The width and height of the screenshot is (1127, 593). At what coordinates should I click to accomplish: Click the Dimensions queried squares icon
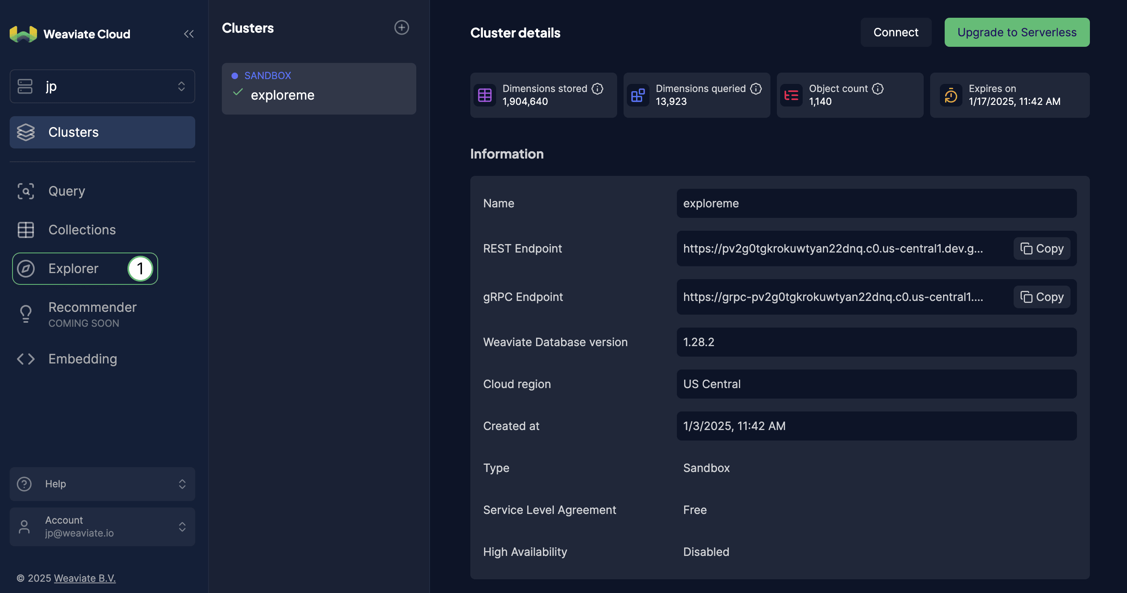(x=638, y=95)
